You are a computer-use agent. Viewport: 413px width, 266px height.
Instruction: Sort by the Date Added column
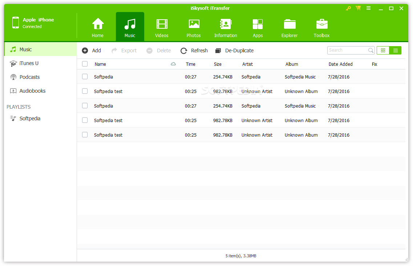[340, 64]
